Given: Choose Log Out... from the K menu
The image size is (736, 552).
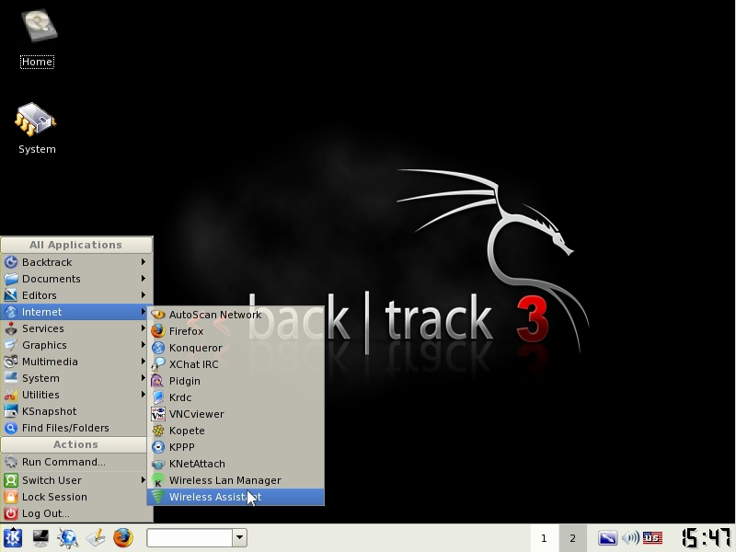Looking at the screenshot, I should (75, 513).
